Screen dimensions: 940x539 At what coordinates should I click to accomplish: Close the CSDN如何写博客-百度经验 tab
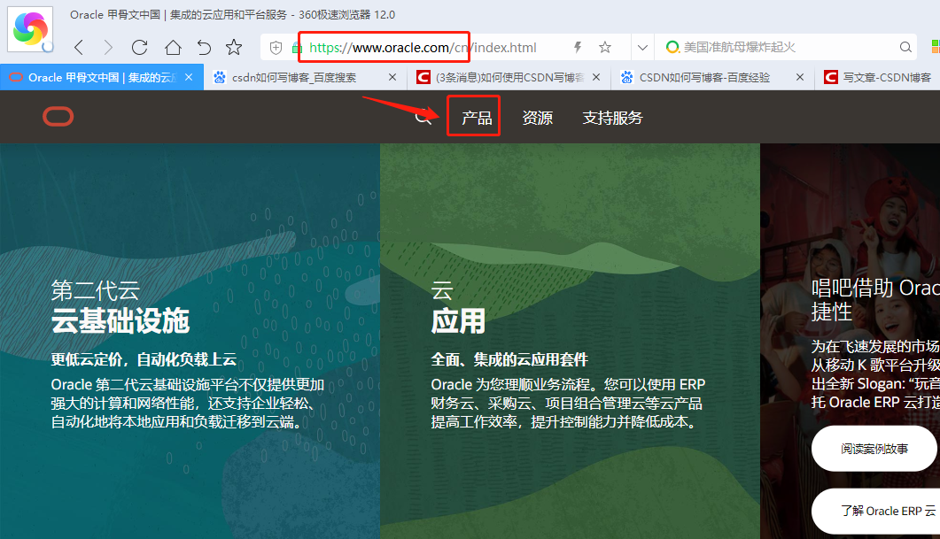800,77
